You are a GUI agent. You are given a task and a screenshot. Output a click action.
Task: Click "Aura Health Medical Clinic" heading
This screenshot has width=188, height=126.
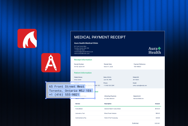[x=86, y=43]
